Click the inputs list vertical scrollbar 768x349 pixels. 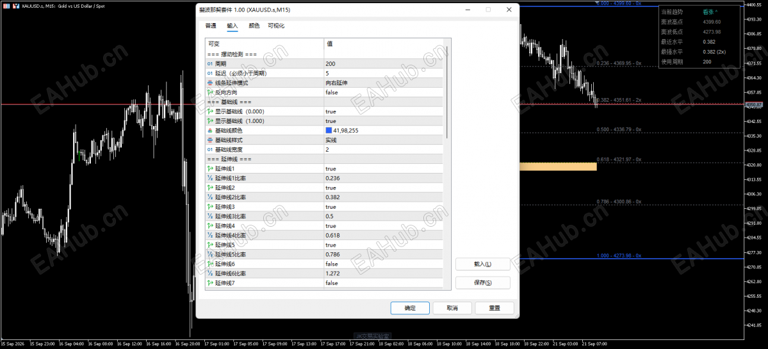pyautogui.click(x=446, y=92)
